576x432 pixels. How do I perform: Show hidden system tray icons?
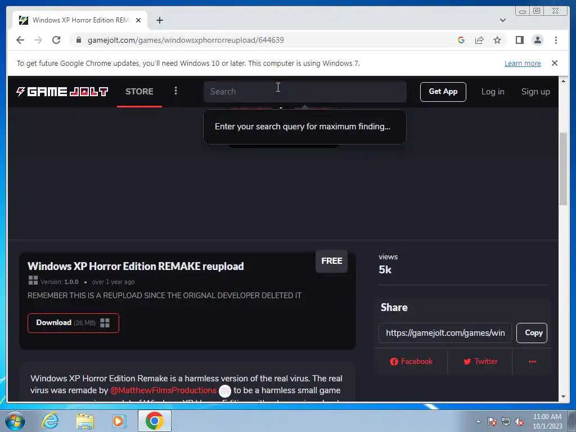click(478, 422)
